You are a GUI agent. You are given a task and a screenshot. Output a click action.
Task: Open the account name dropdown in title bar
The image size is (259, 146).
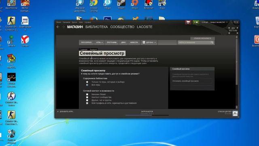(x=219, y=22)
